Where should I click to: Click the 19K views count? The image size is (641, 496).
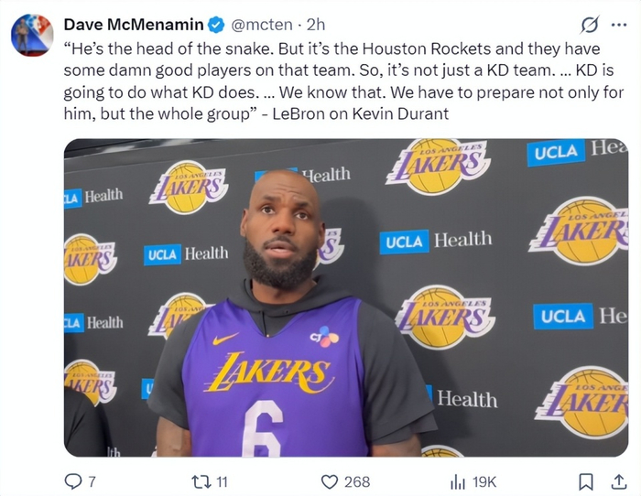(x=483, y=481)
